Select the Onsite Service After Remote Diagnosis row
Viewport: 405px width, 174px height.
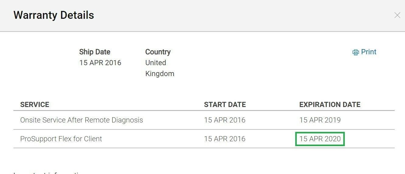(204, 120)
